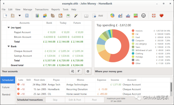Click the scheduled transactions list scrollbar
The image size is (174, 105).
pyautogui.click(x=171, y=87)
